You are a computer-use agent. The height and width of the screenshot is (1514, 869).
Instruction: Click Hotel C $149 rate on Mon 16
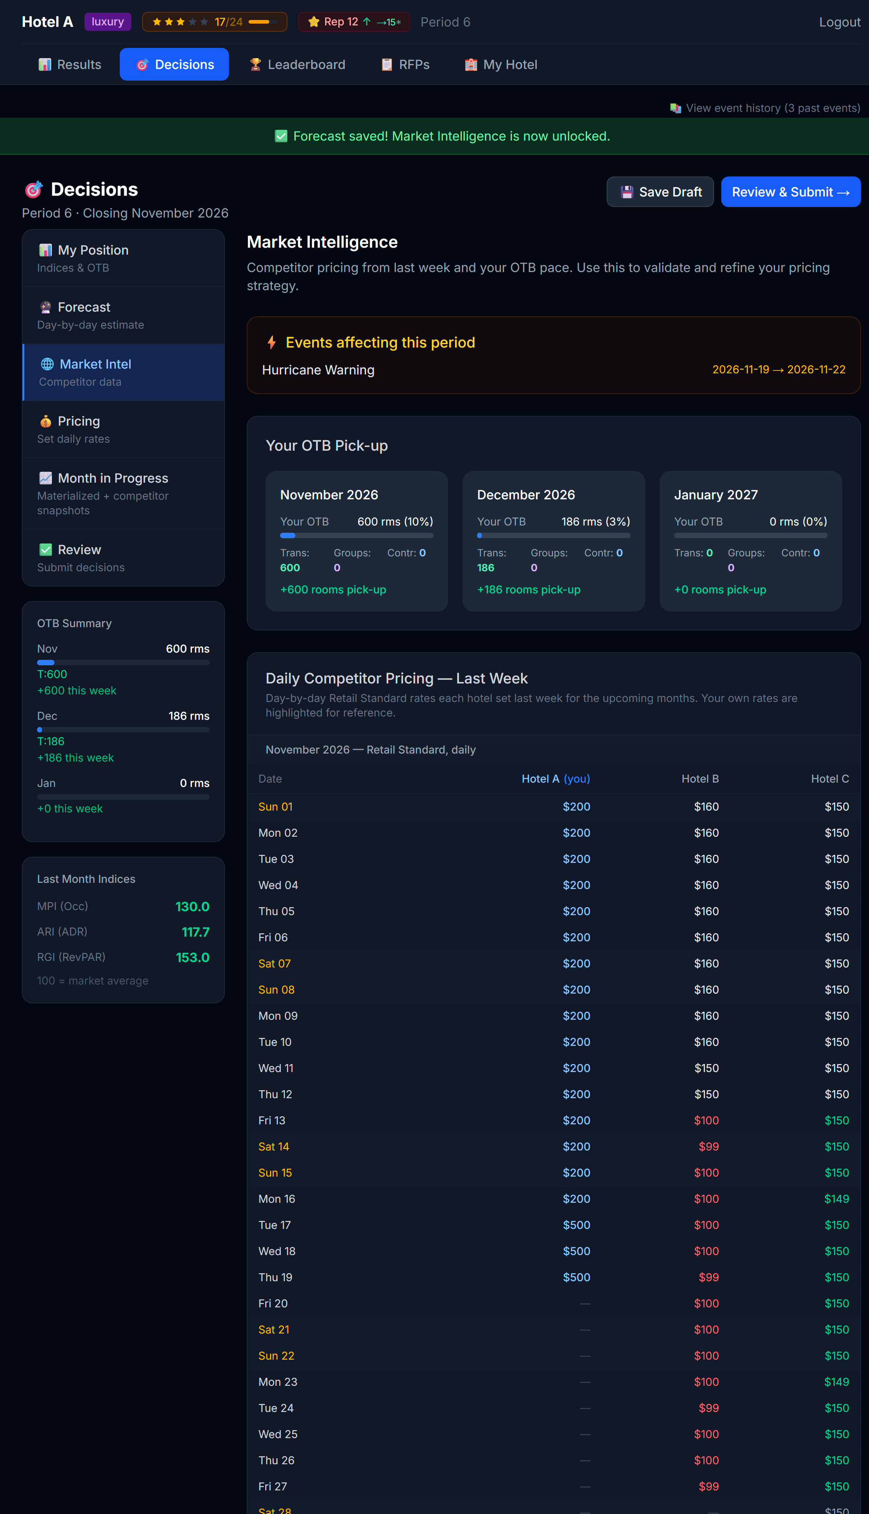coord(836,1199)
